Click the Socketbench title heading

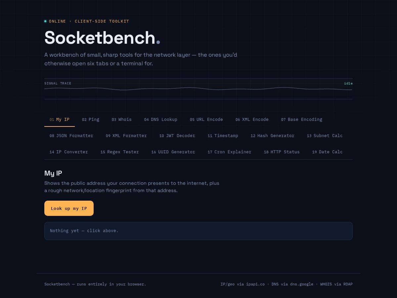click(x=102, y=37)
